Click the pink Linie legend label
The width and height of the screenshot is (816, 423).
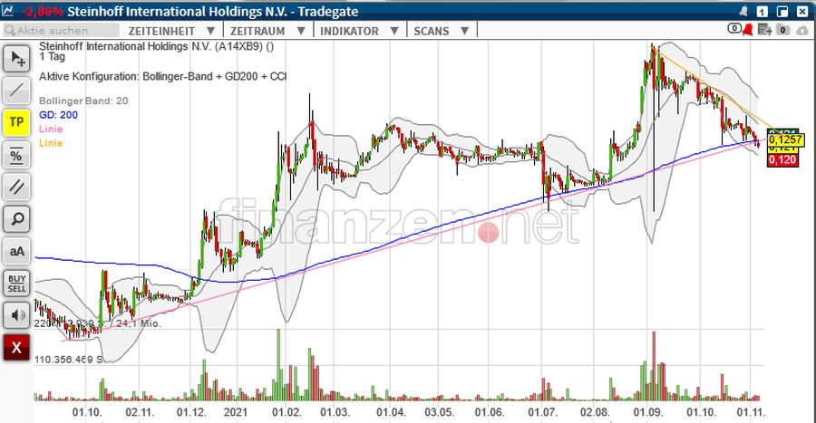coord(51,129)
